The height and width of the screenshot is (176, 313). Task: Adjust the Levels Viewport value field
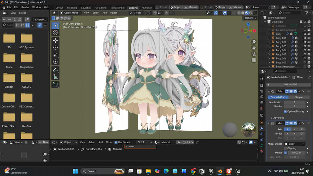(x=294, y=102)
